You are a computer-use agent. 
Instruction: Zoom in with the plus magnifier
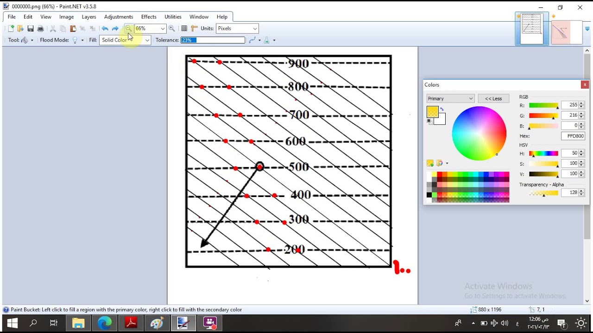(172, 29)
